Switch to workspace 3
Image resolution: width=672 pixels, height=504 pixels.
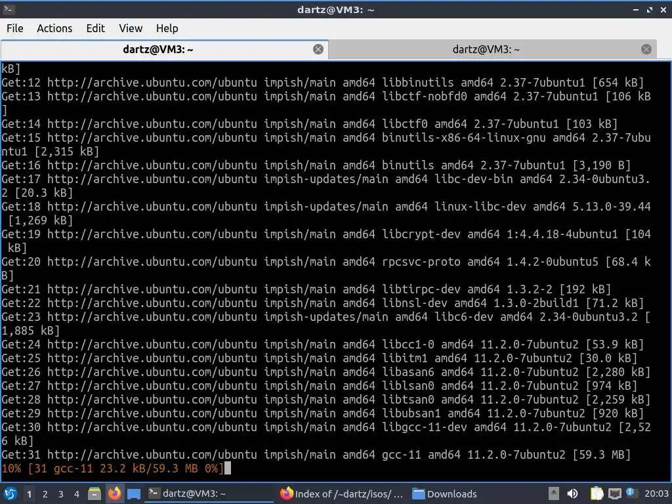(x=60, y=494)
